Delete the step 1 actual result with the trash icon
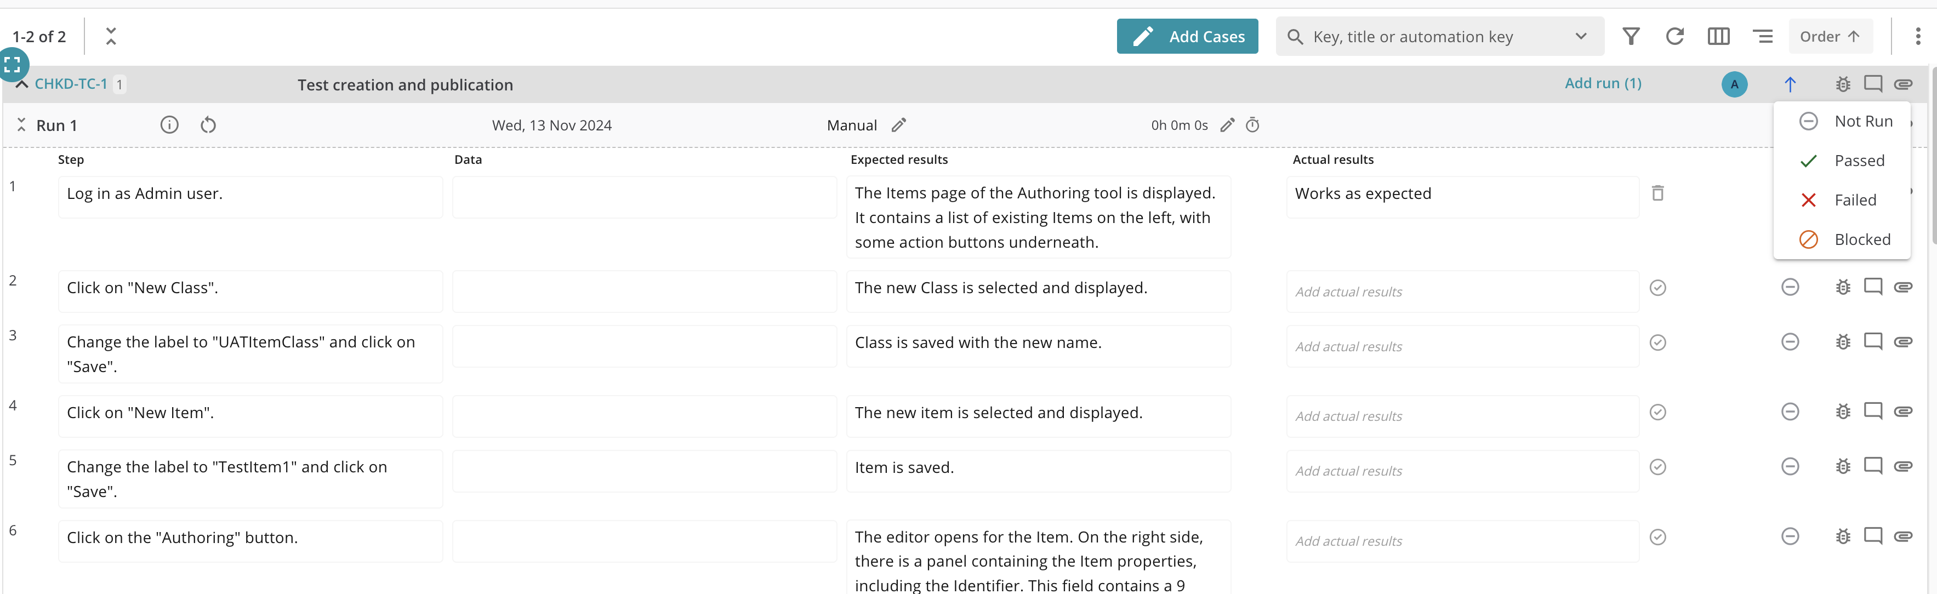 tap(1657, 193)
